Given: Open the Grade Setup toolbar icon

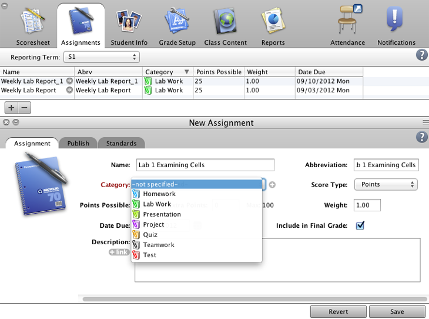Looking at the screenshot, I should [177, 25].
